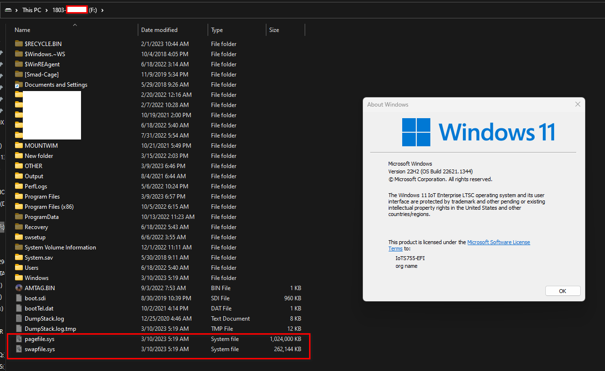Click the boot.sdi file icon

point(19,298)
